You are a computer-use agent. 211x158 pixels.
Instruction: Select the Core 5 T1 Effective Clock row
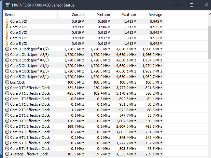(x=30, y=149)
